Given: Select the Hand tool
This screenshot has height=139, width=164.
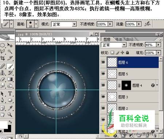Looking at the screenshot, I should pyautogui.click(x=3, y=114).
